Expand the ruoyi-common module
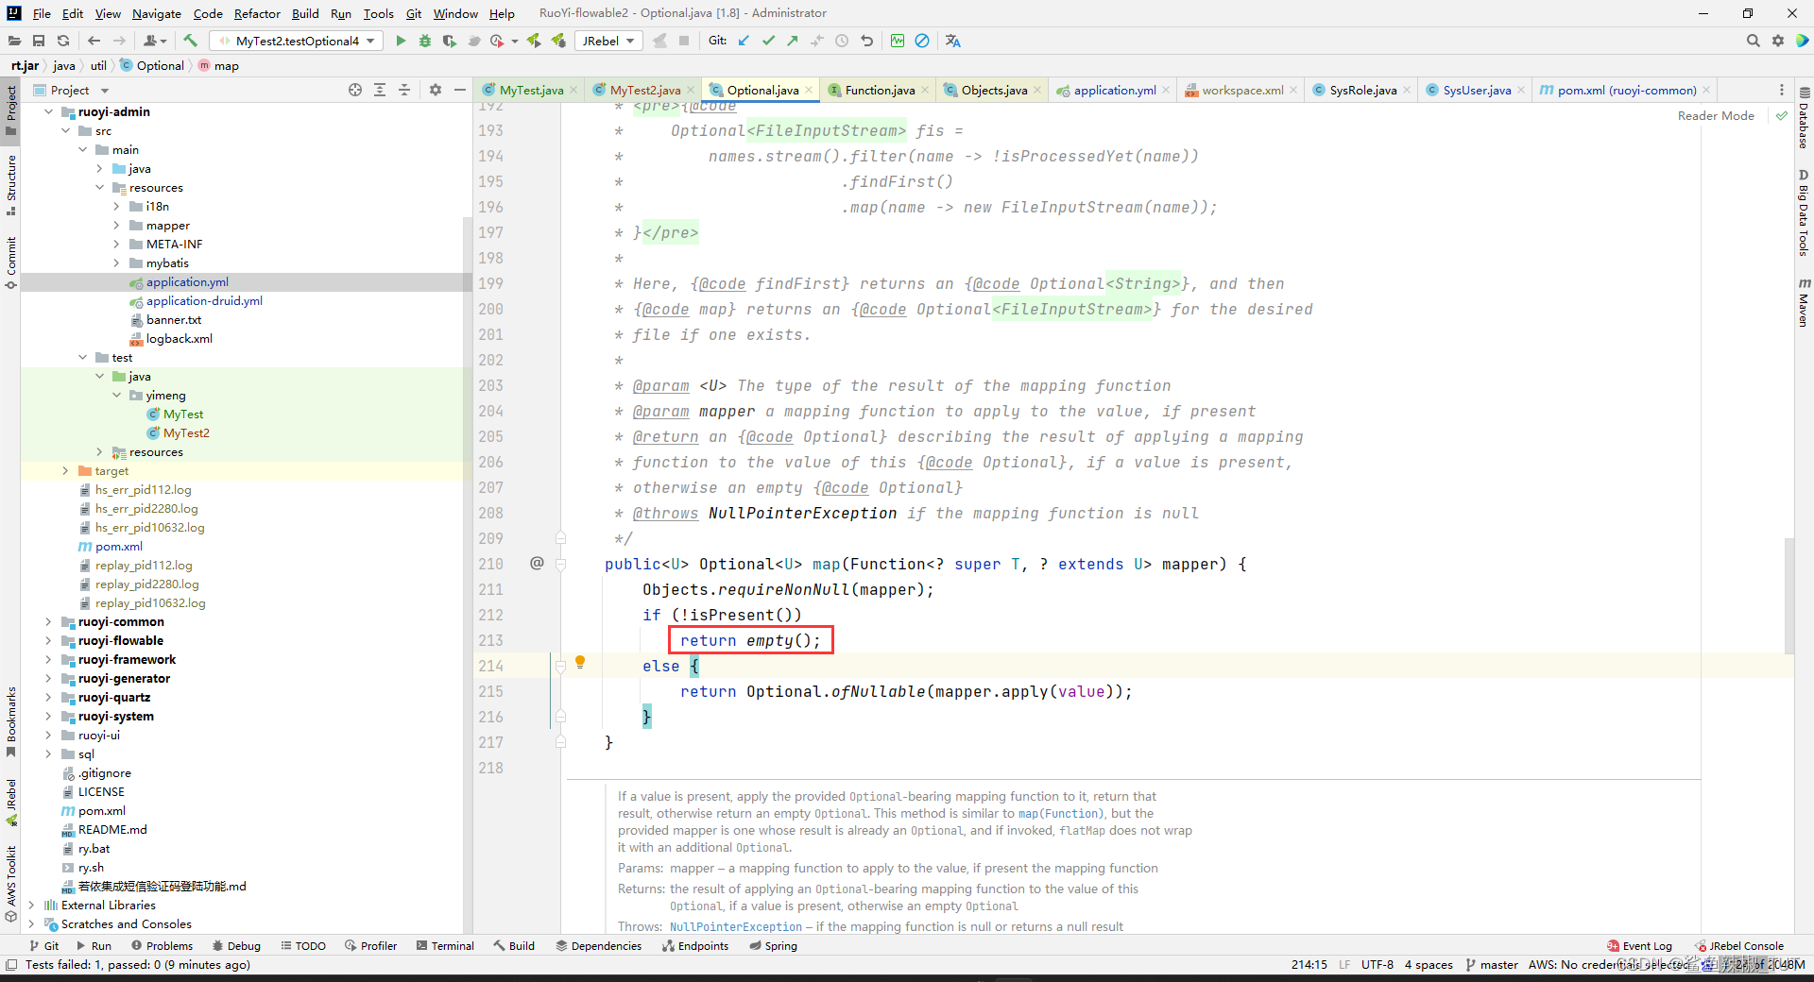1814x982 pixels. coord(48,621)
